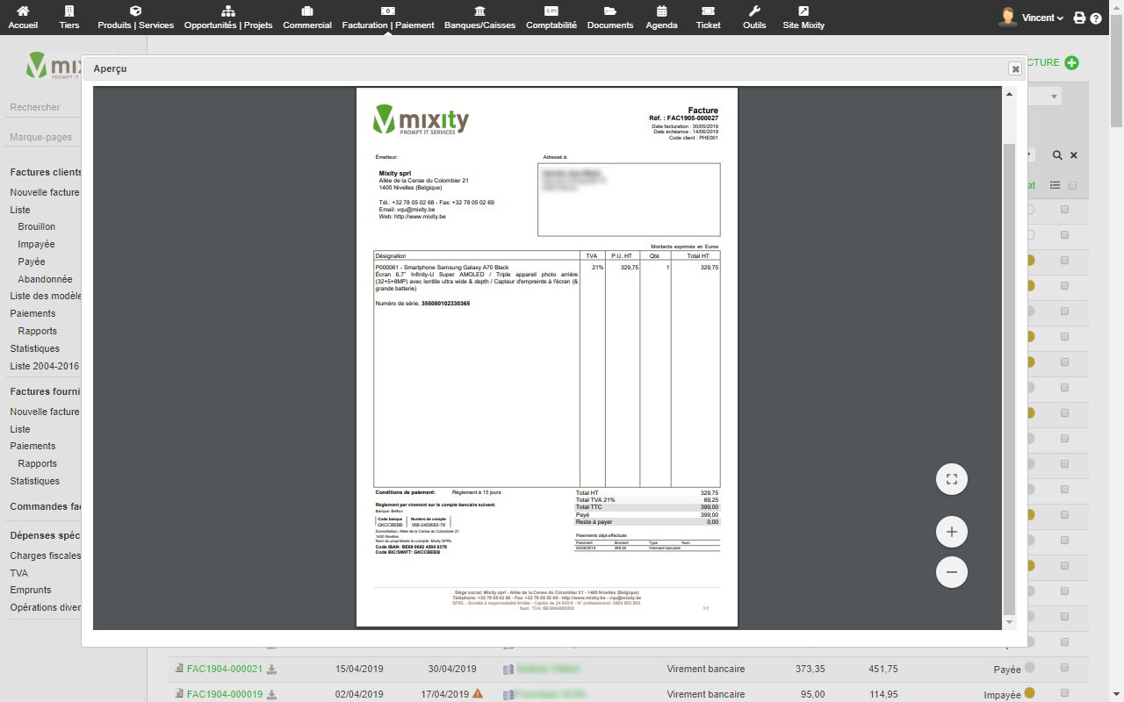Screen dimensions: 1124x702
Task: Click the preview pane vertical scrollbar
Action: pos(1009,351)
